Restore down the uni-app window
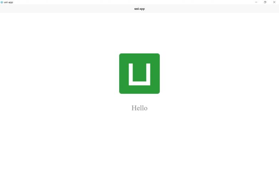279x178 pixels. point(265,2)
